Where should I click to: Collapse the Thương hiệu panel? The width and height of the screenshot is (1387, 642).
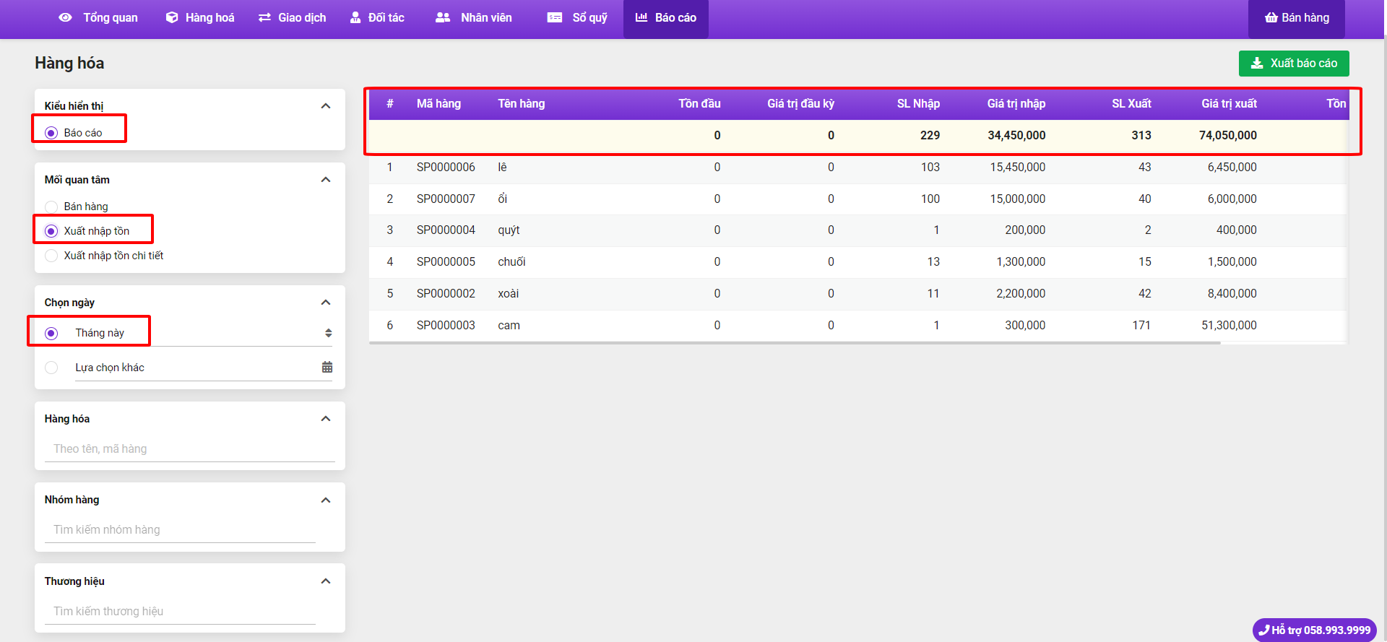point(326,581)
